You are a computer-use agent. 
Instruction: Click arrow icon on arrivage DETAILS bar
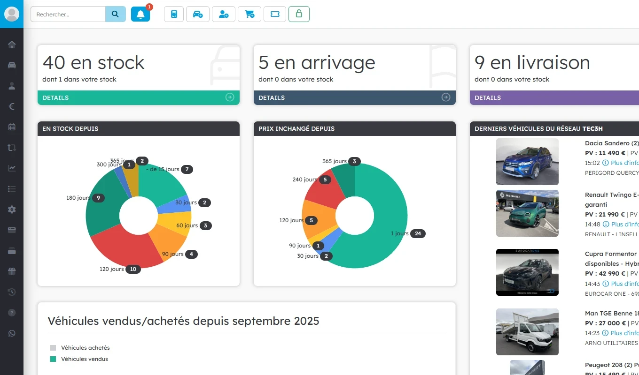[x=446, y=97]
